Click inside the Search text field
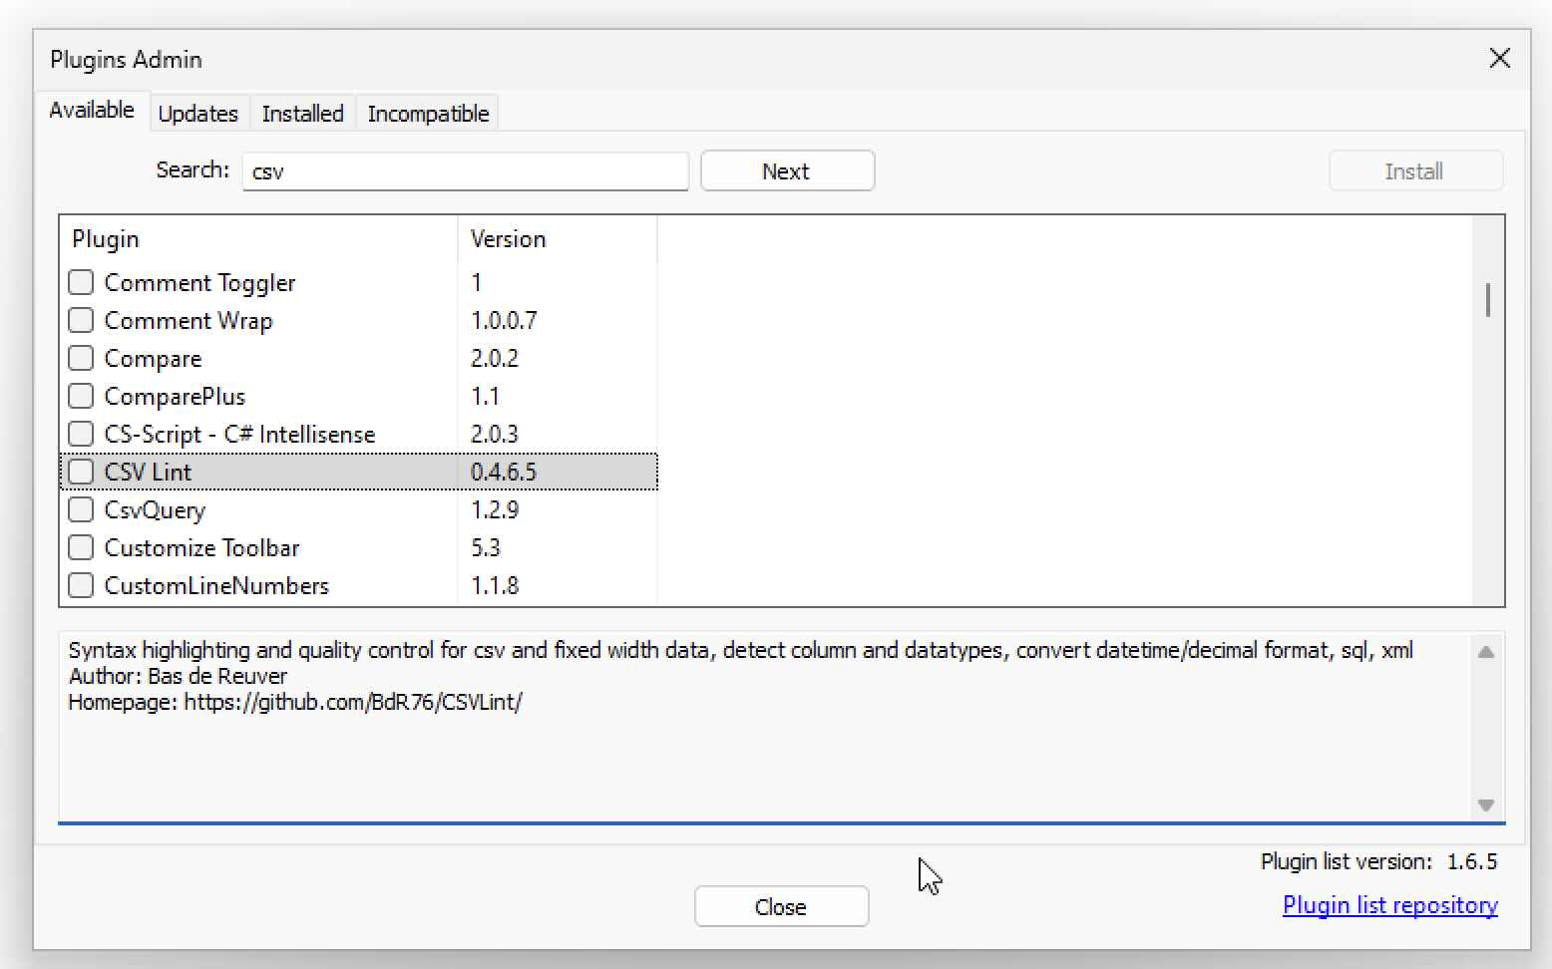Image resolution: width=1552 pixels, height=969 pixels. (465, 171)
